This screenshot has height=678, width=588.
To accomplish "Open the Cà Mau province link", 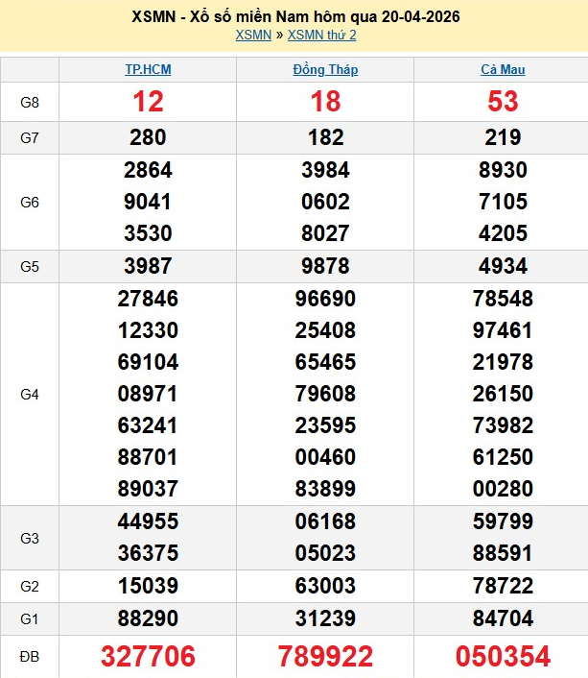I will [x=503, y=70].
